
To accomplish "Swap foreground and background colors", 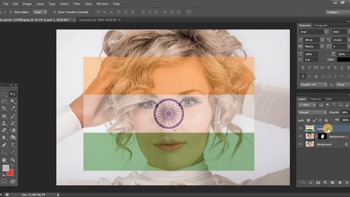I will 12,166.
